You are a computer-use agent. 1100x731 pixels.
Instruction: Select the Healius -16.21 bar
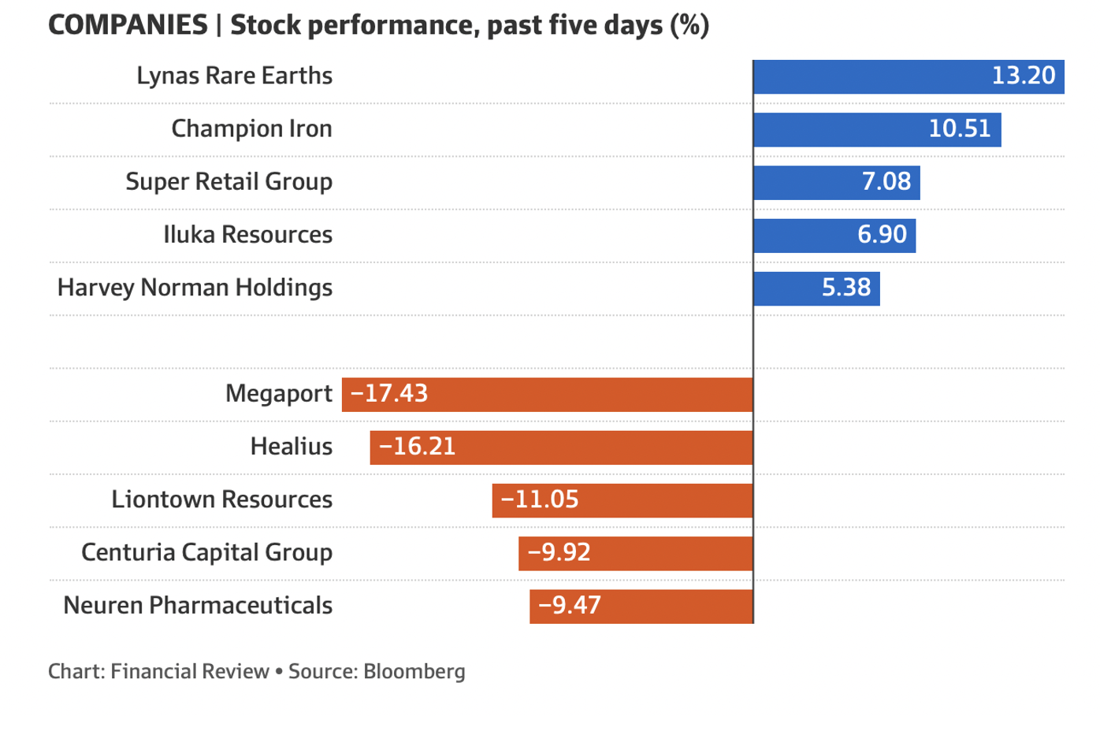561,447
